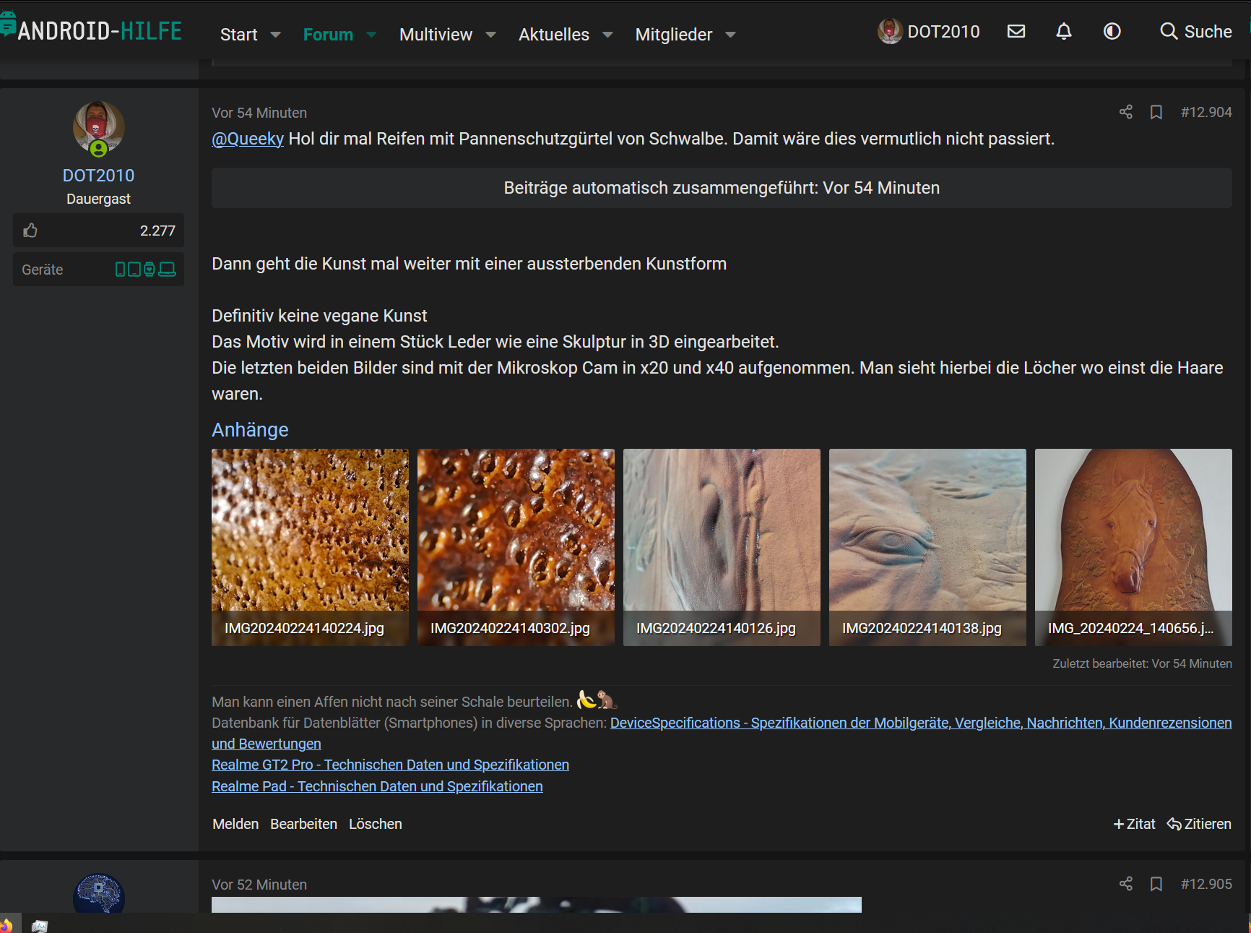Click the Bearbeiten link to edit post
The height and width of the screenshot is (933, 1251).
click(303, 824)
